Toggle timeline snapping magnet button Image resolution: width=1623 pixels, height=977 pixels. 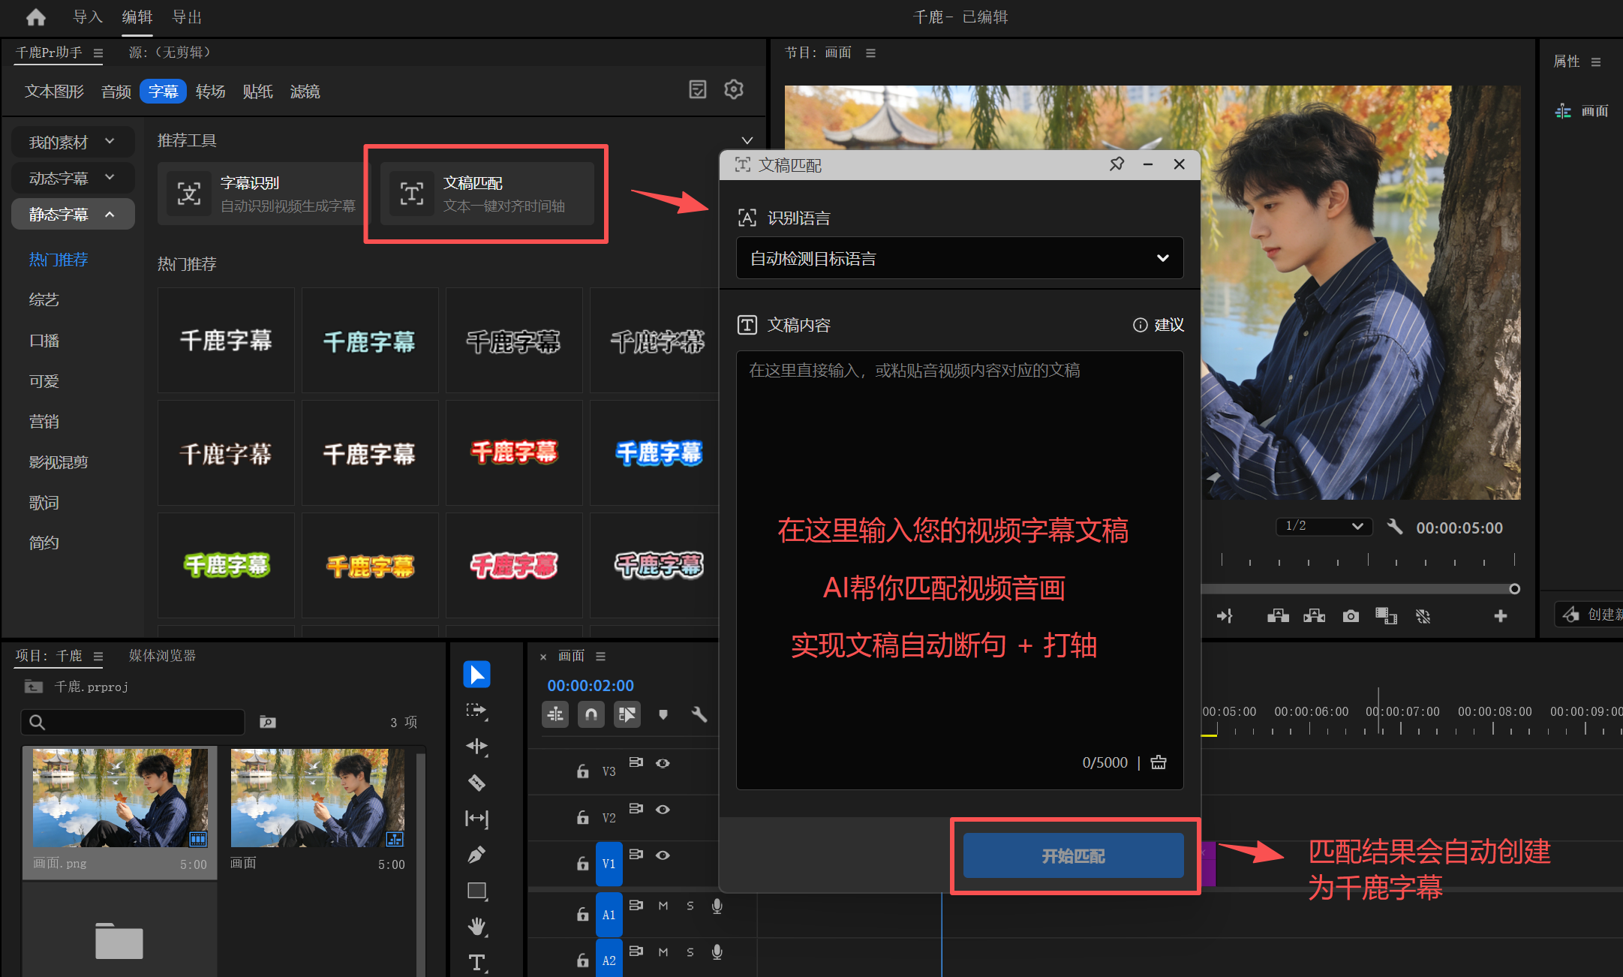click(x=591, y=714)
